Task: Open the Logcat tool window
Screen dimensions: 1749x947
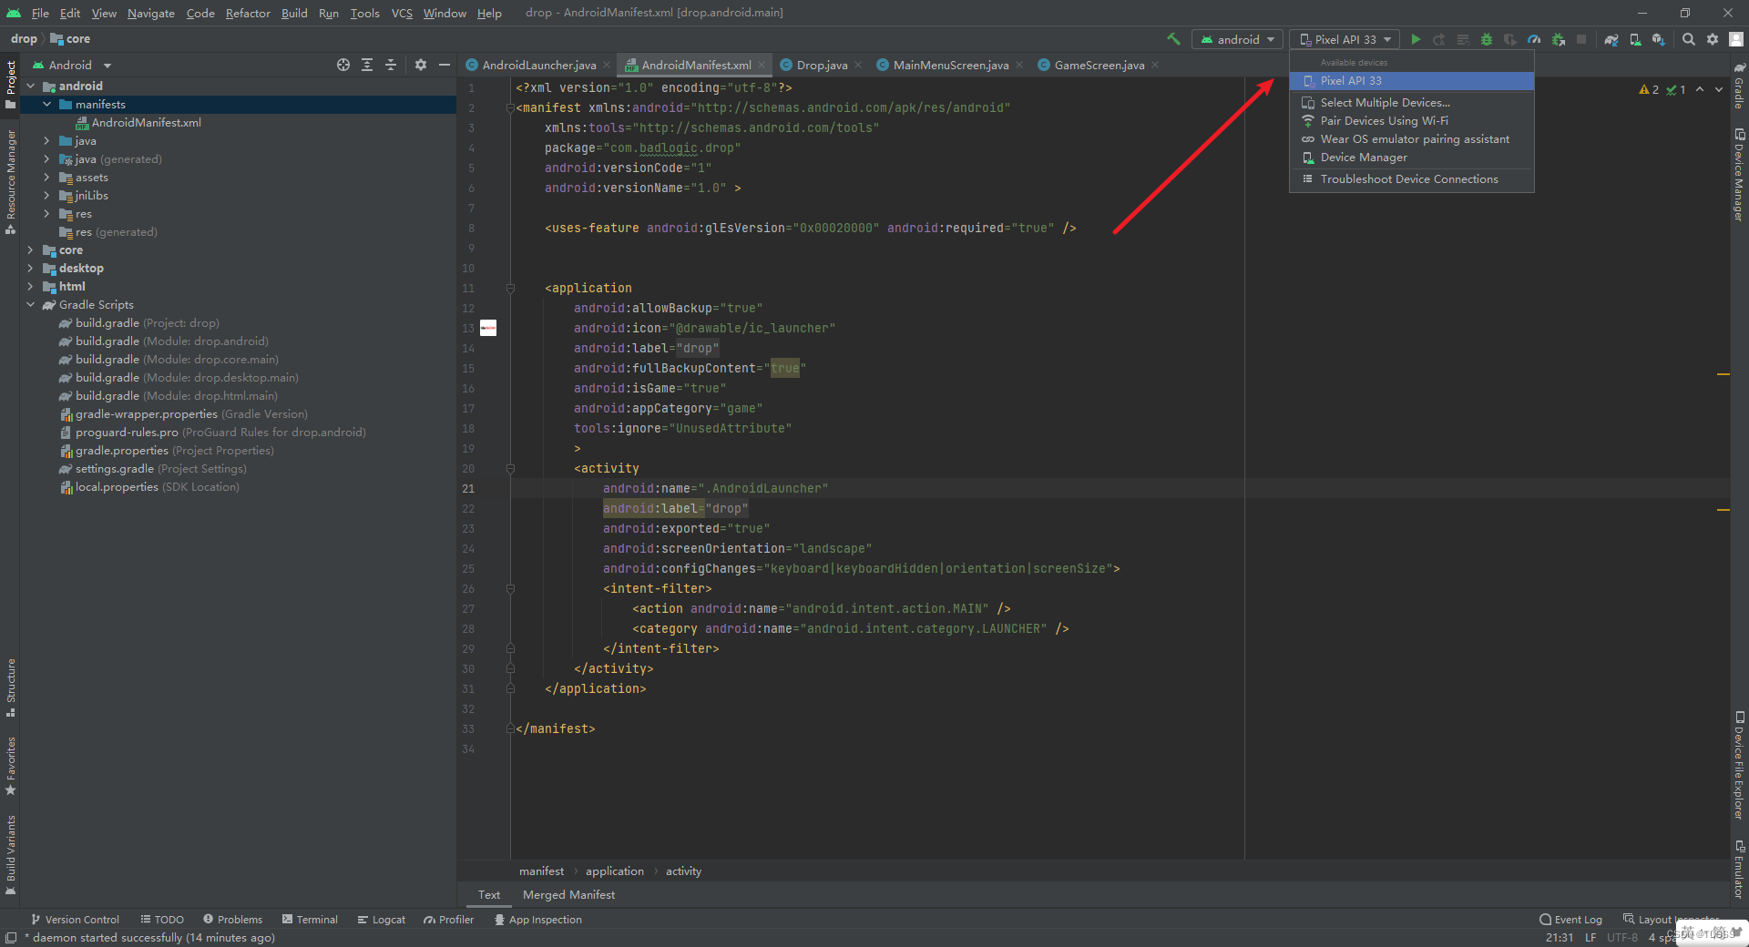Action: coord(382,920)
